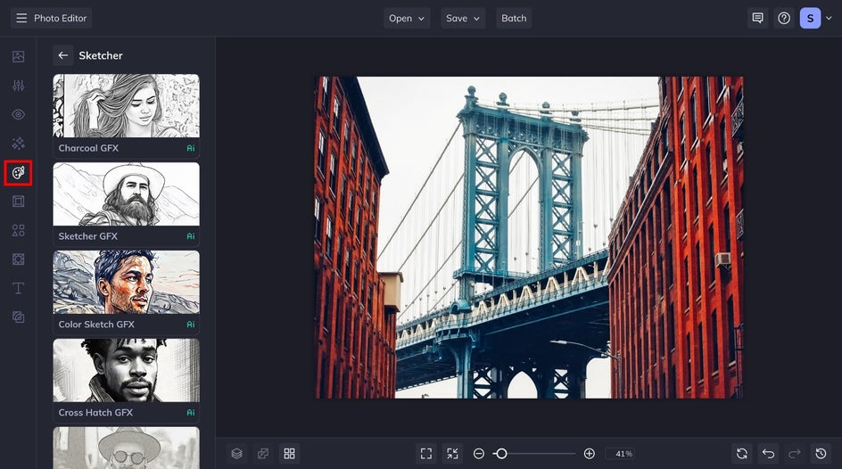The width and height of the screenshot is (842, 469).
Task: Open the History clock icon
Action: pyautogui.click(x=821, y=454)
